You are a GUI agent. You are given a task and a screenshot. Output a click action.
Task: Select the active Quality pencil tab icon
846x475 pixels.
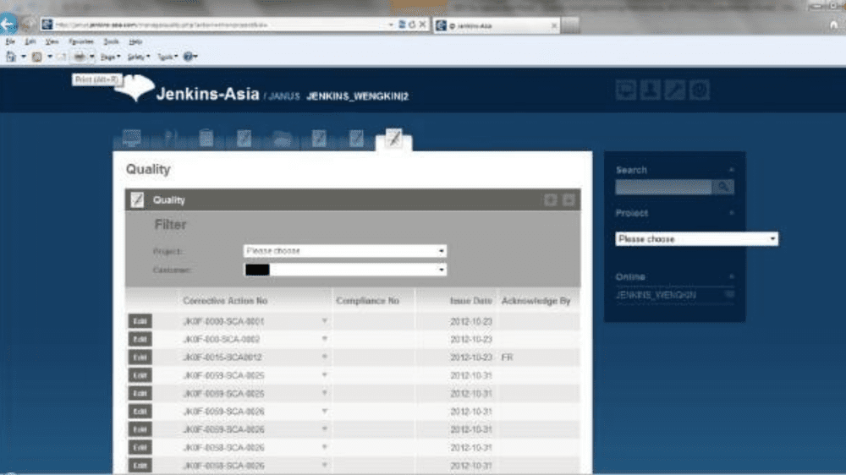tap(394, 139)
